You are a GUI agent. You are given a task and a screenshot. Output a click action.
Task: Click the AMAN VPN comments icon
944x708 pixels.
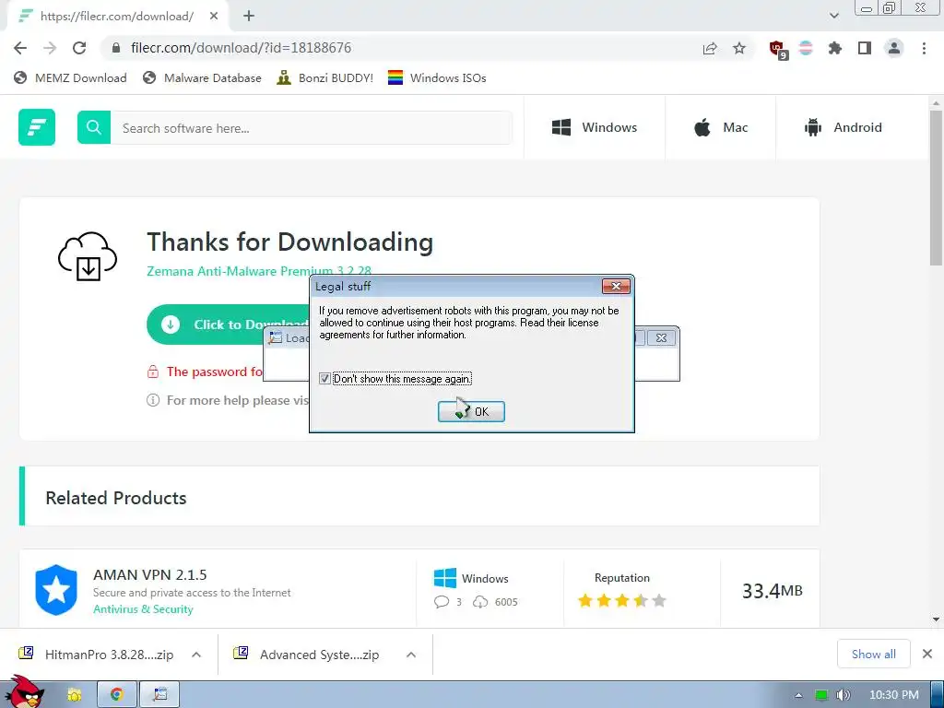coord(442,601)
